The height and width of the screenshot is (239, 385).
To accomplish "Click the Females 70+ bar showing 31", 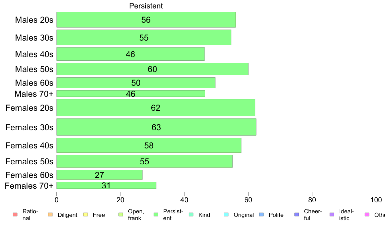I will click(x=106, y=185).
